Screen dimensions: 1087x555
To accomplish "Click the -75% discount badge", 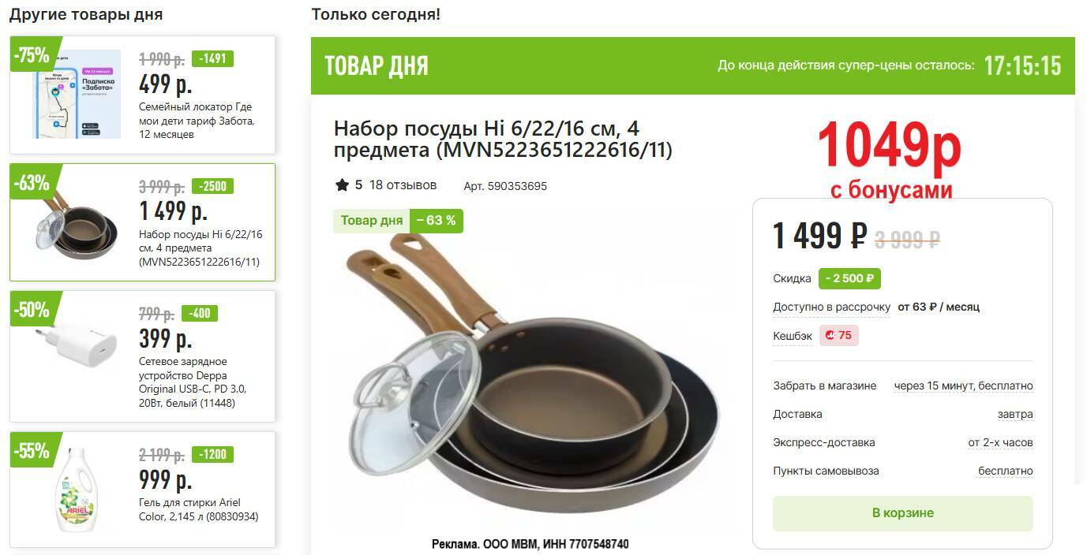I will (32, 54).
